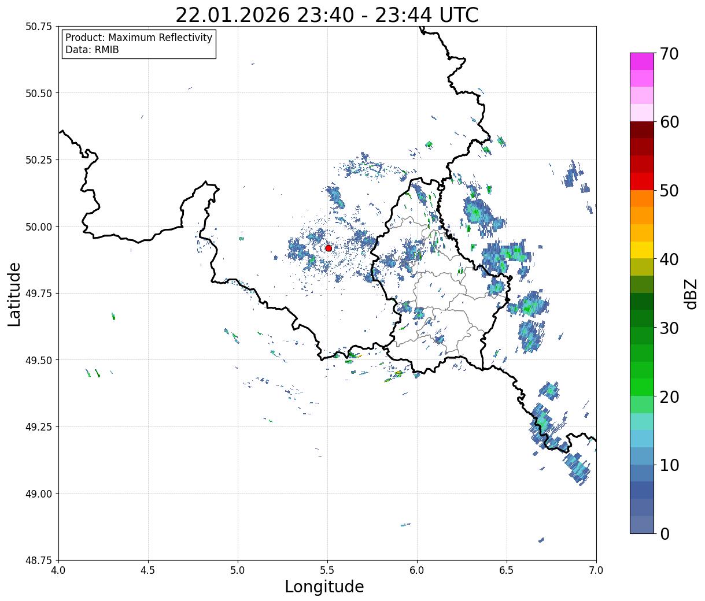Click the longitude tick label 7.0
The image size is (705, 601).
pyautogui.click(x=596, y=570)
